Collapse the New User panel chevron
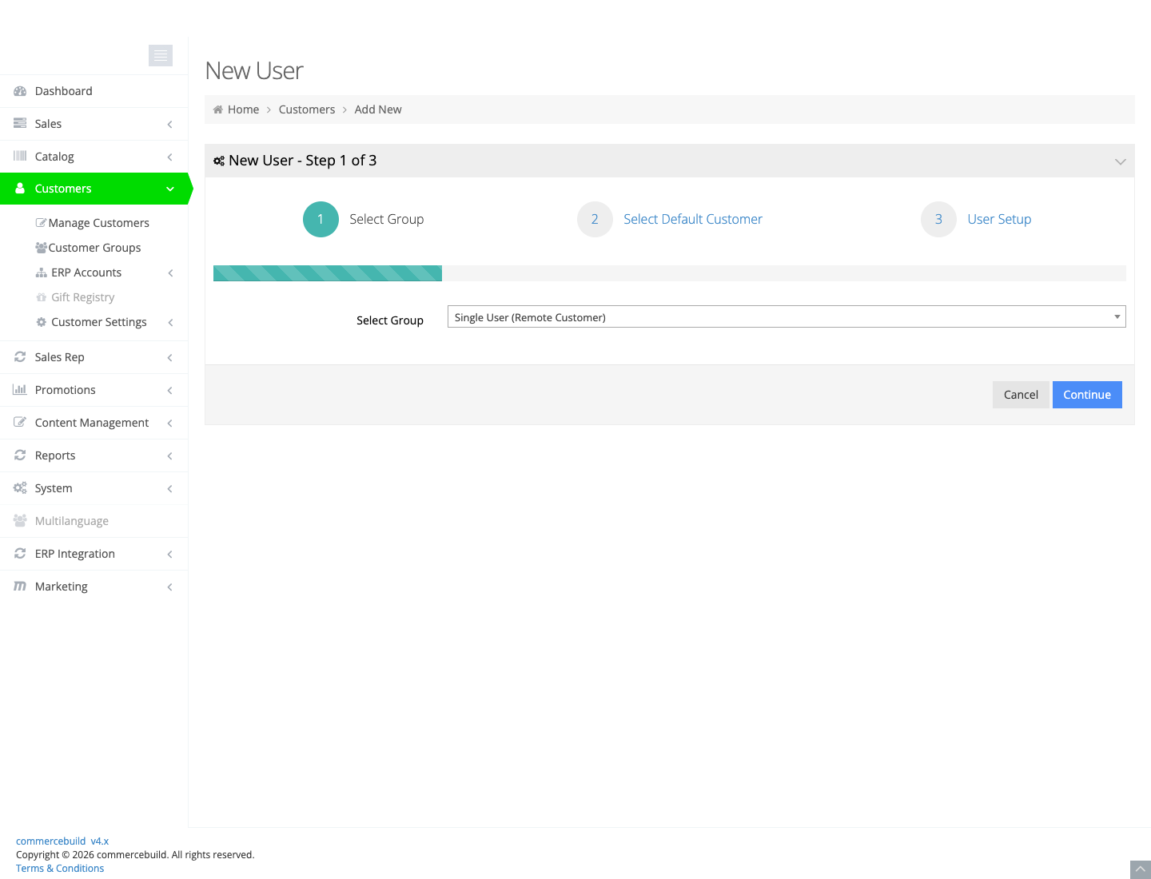Screen dimensions: 1151x879 pos(1121,161)
